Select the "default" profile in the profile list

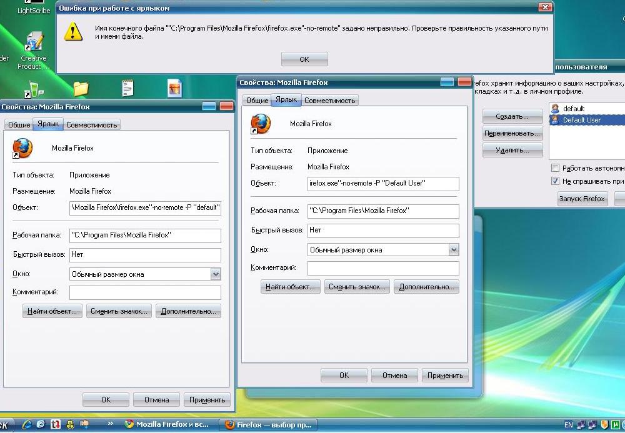pos(587,108)
